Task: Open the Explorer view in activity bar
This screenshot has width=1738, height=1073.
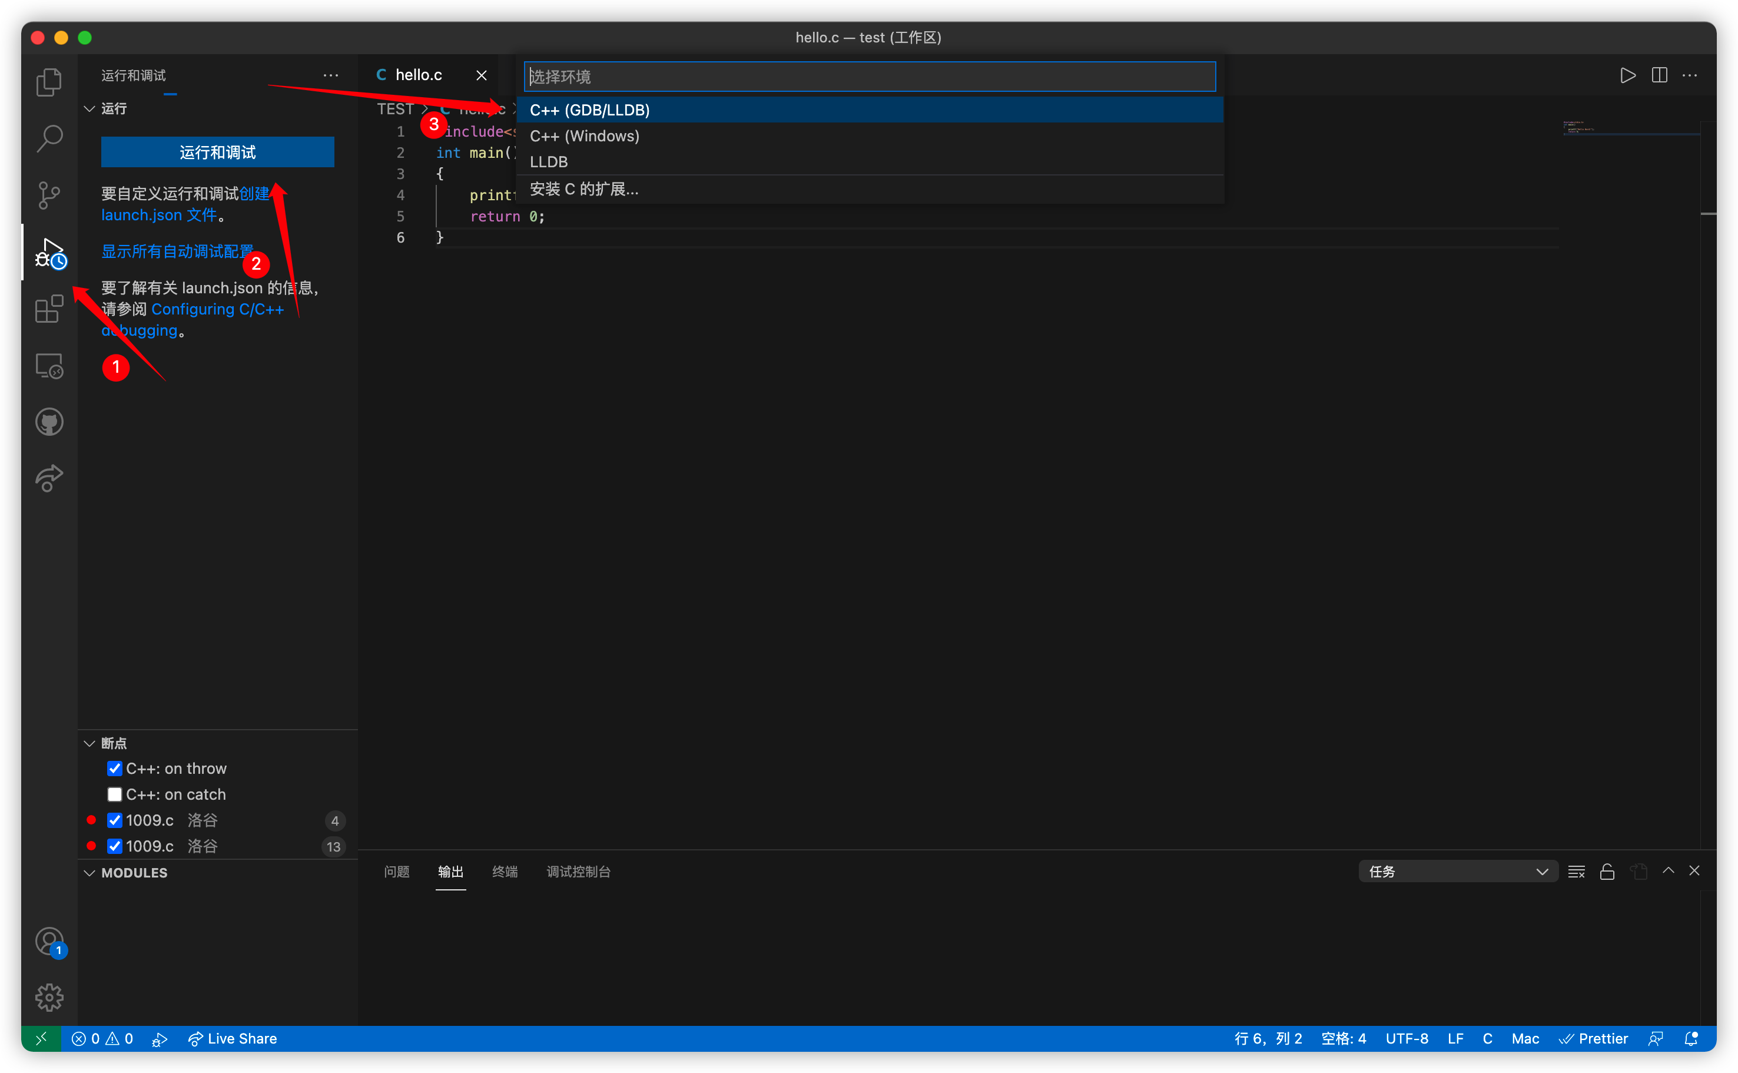Action: pyautogui.click(x=49, y=82)
